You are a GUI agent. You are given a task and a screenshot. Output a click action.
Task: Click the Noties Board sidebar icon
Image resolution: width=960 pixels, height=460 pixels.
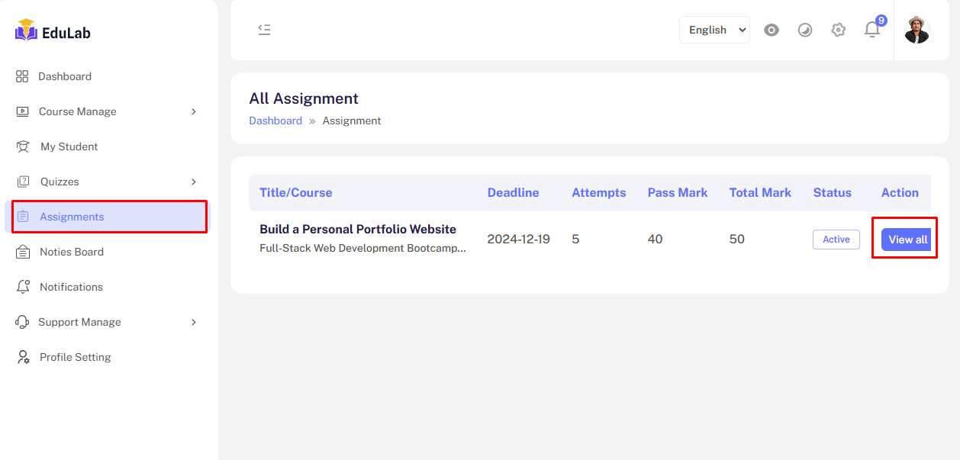(23, 252)
